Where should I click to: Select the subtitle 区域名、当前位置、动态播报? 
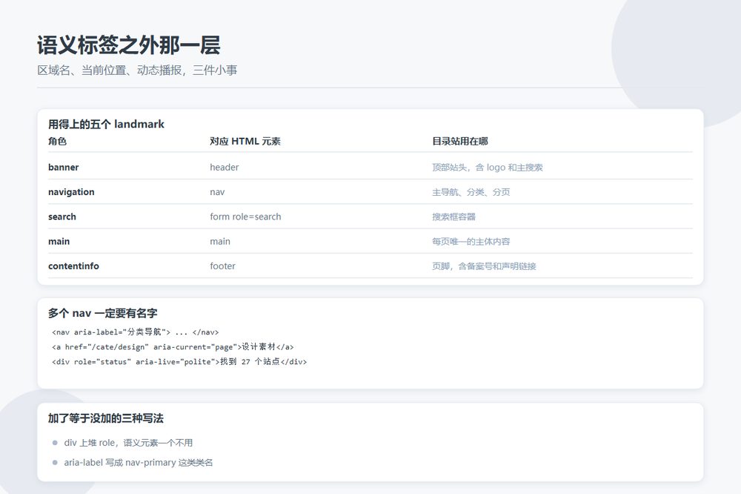coord(110,70)
